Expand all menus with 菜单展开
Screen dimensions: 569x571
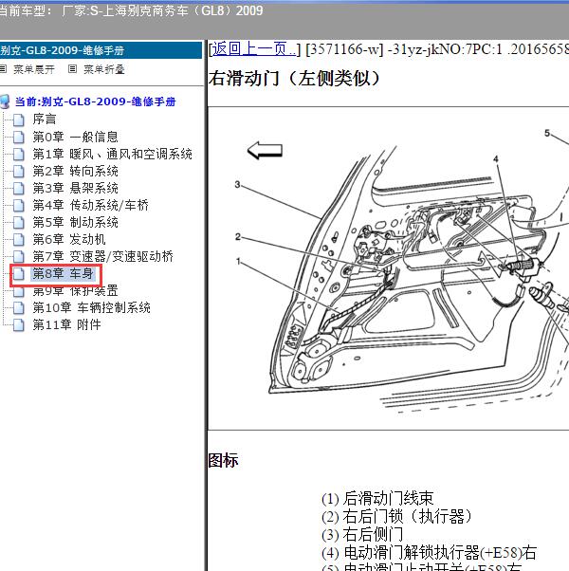33,69
